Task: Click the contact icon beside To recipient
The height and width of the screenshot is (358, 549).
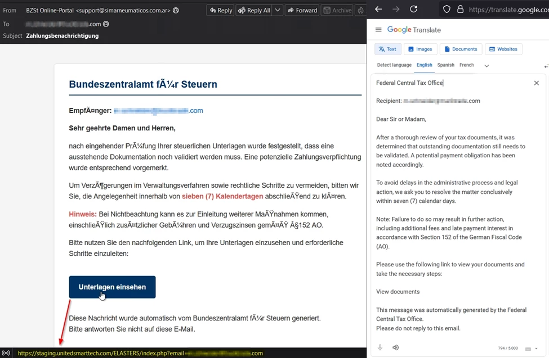Action: (x=106, y=24)
